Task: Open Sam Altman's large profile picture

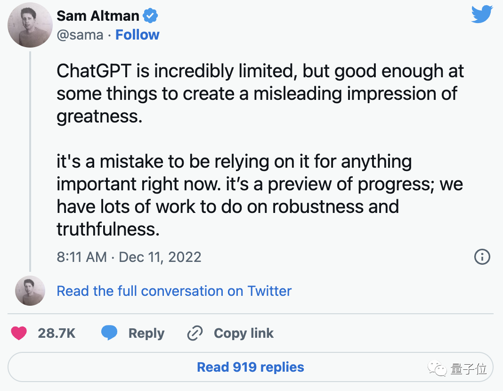Action: point(30,25)
